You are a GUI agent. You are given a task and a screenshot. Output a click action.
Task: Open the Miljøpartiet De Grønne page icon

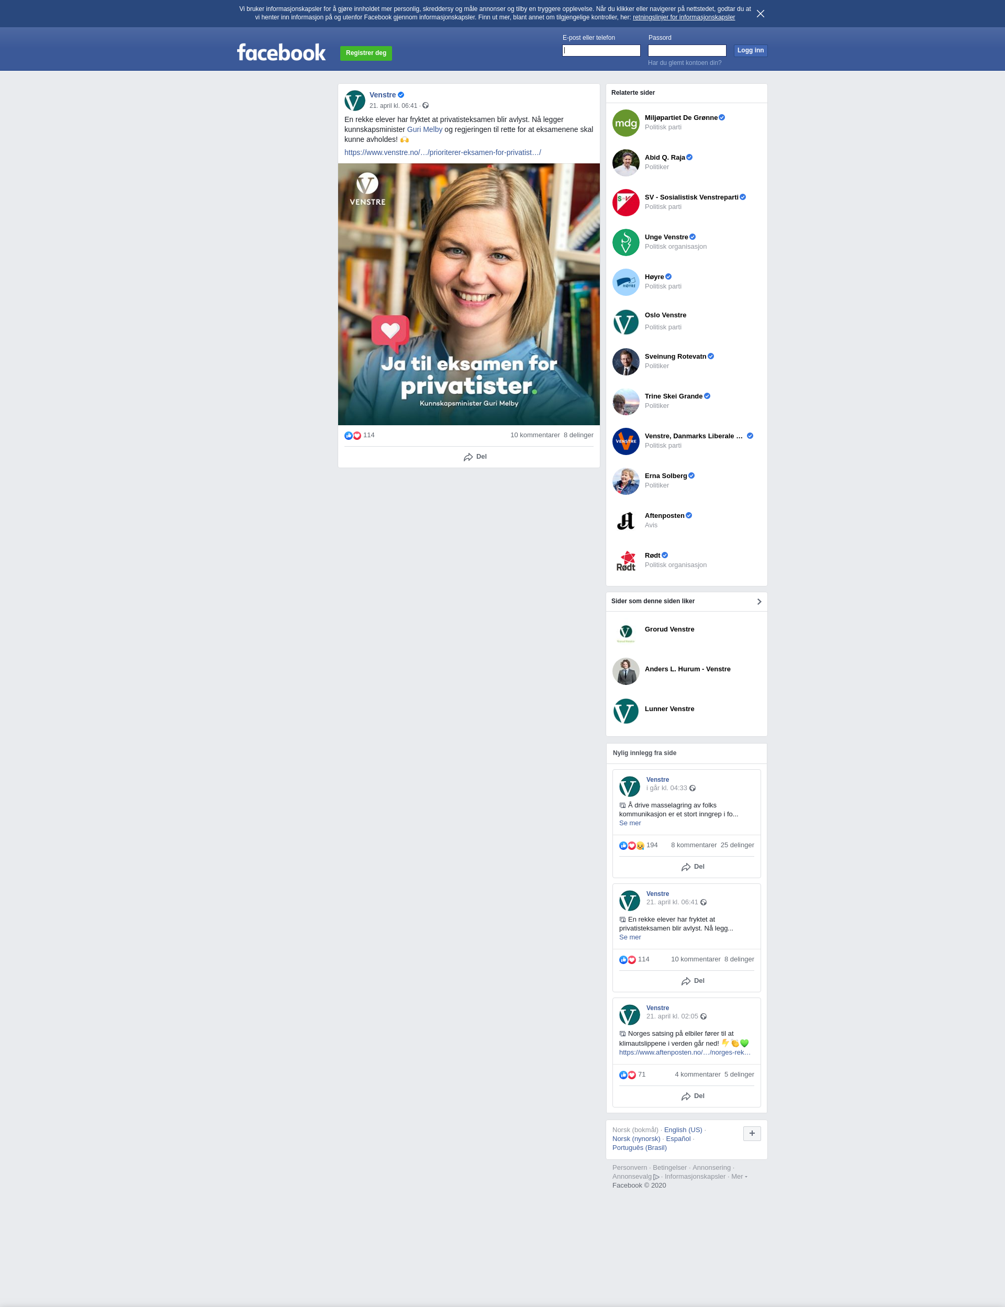[x=626, y=123]
